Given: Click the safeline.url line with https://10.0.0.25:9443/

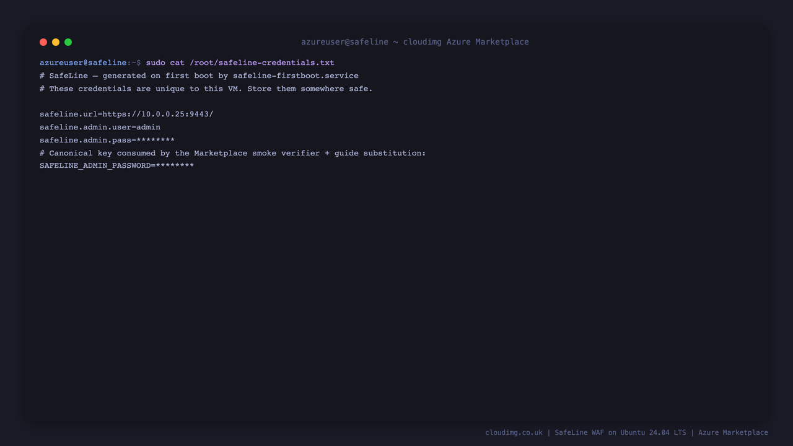Looking at the screenshot, I should pos(126,114).
